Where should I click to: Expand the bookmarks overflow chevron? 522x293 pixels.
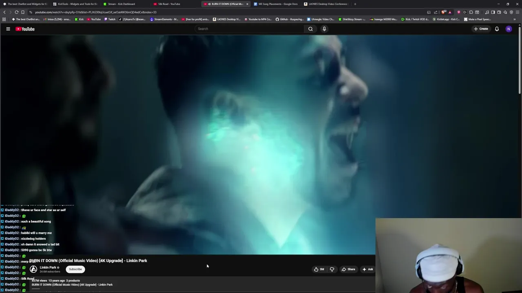[x=514, y=19]
